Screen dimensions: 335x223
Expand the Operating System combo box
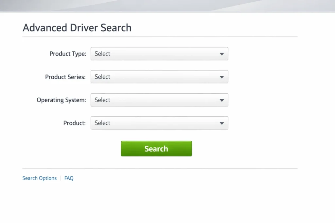[159, 100]
